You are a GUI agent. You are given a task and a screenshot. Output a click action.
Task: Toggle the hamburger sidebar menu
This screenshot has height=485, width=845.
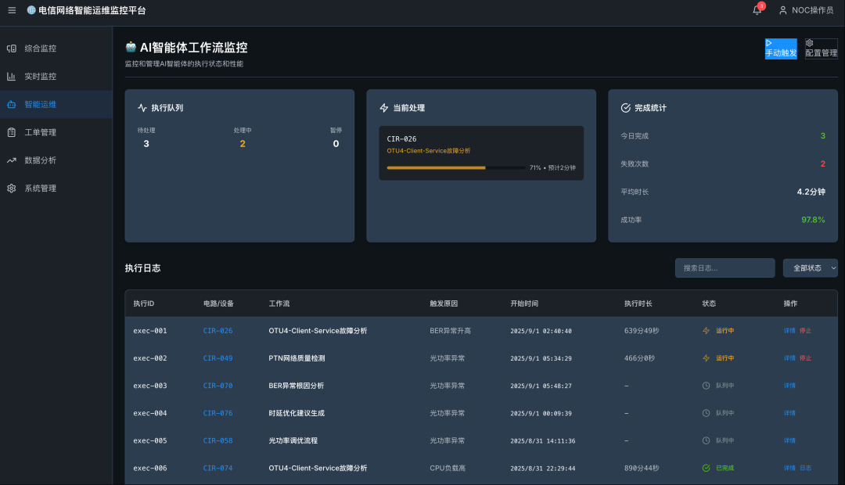tap(12, 10)
